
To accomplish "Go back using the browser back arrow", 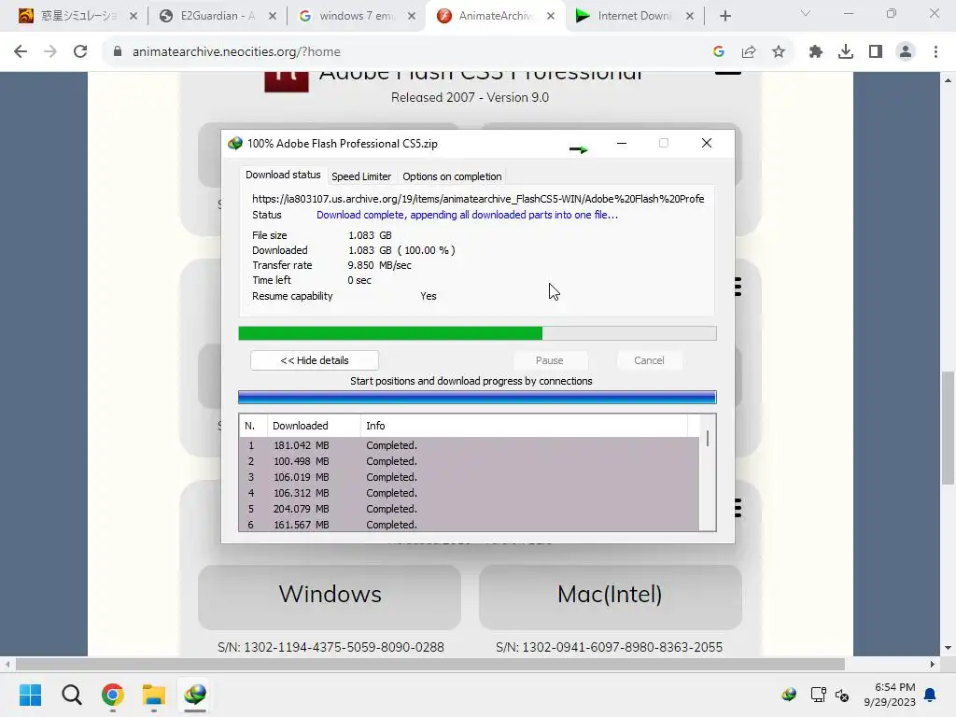I will pos(21,52).
